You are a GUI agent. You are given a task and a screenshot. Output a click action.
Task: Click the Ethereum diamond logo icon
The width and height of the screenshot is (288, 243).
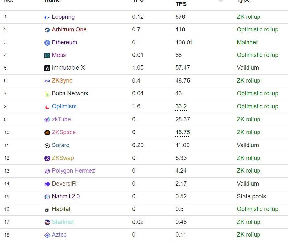pyautogui.click(x=47, y=43)
